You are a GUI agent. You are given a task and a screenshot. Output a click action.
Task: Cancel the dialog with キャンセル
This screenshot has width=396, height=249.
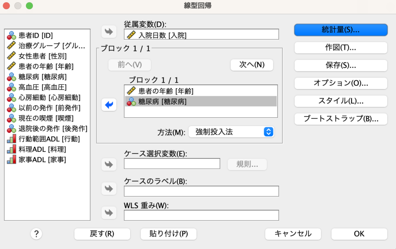point(293,234)
